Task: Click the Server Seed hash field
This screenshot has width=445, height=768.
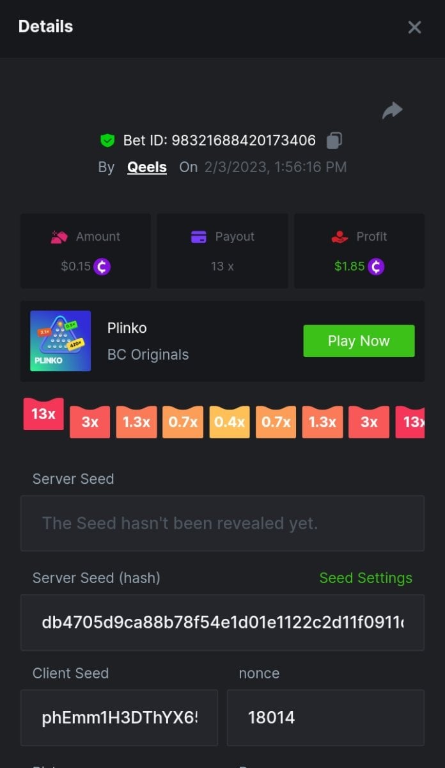Action: click(x=222, y=622)
